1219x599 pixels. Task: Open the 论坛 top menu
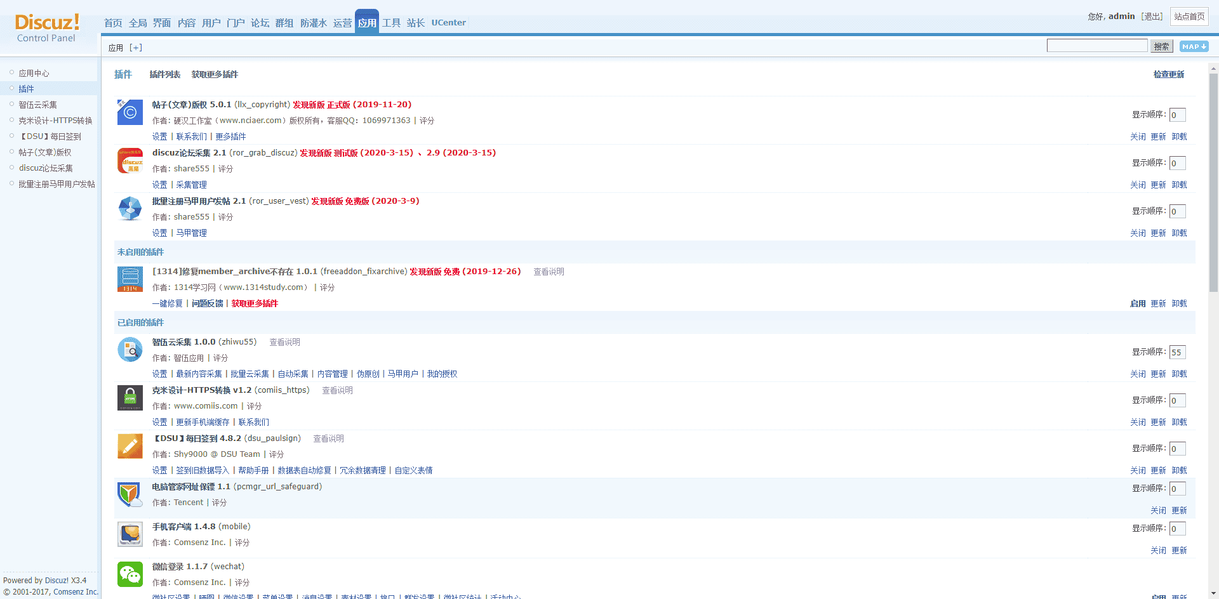[x=260, y=23]
